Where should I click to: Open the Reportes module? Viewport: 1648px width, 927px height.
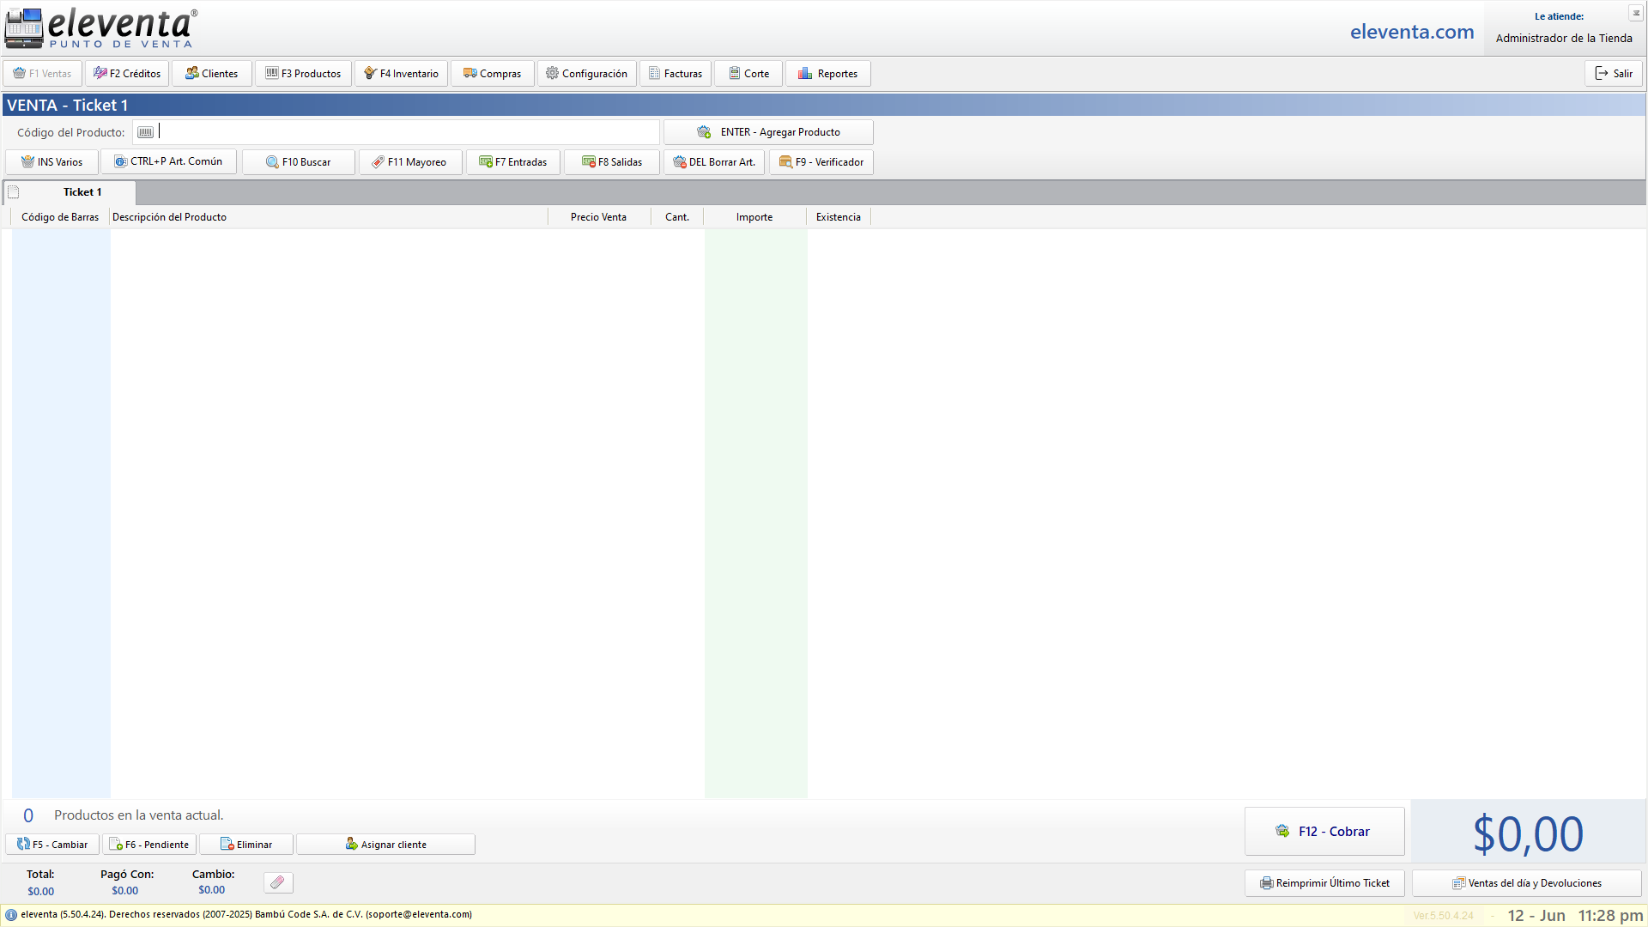827,73
